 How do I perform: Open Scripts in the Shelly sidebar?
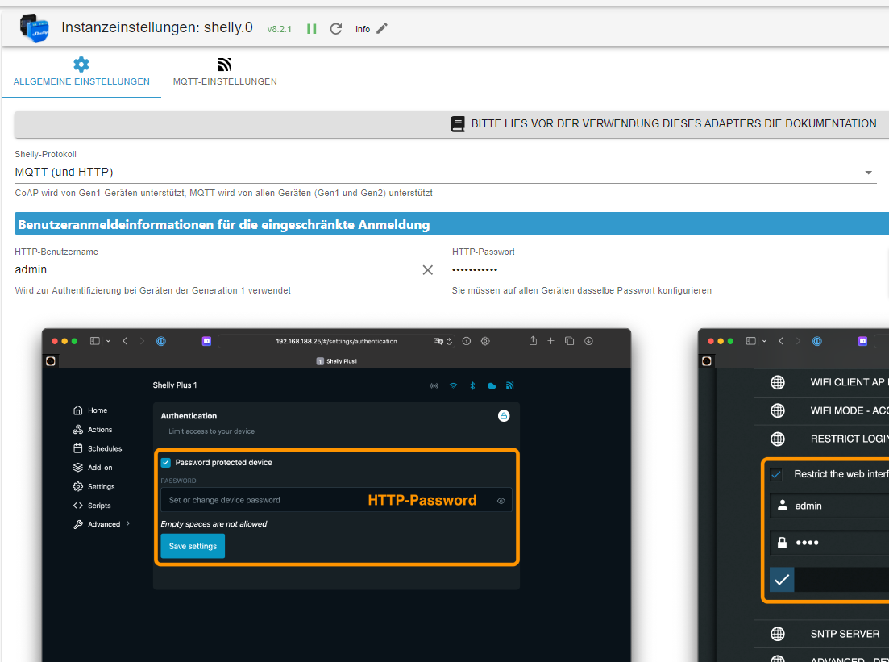point(92,506)
